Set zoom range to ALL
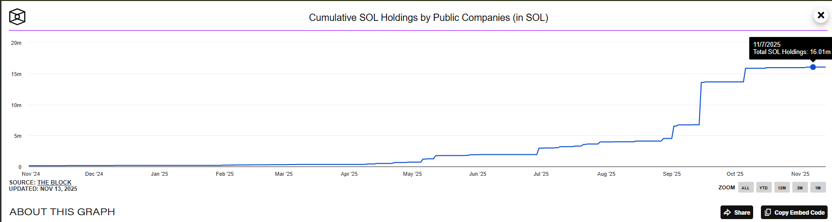This screenshot has height=222, width=832. click(745, 187)
